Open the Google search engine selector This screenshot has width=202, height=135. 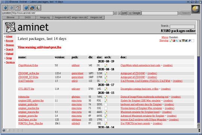(x=135, y=13)
